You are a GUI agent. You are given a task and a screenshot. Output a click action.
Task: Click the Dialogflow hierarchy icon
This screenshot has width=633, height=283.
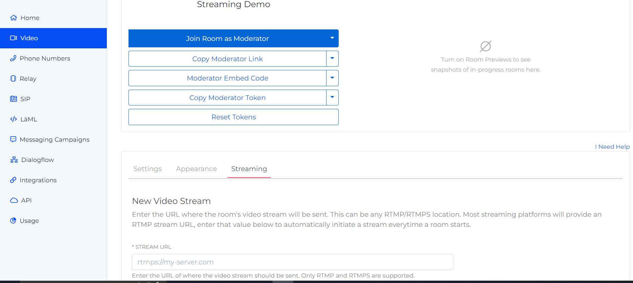pyautogui.click(x=14, y=160)
